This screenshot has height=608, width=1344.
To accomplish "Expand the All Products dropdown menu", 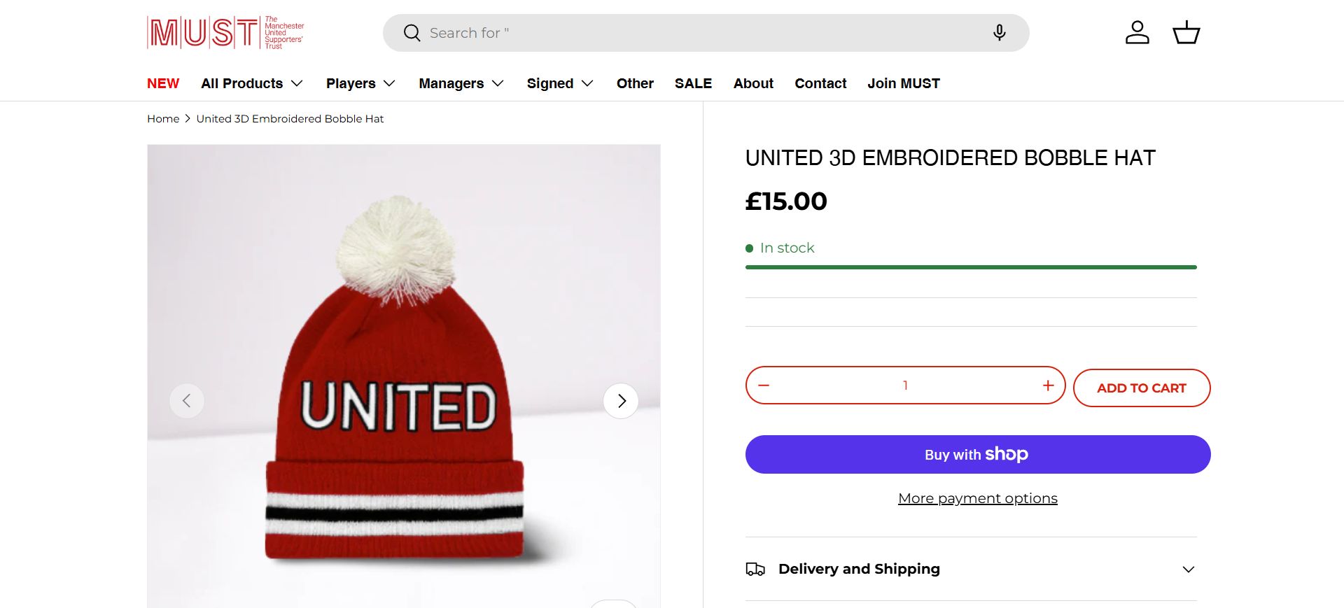I will point(252,83).
